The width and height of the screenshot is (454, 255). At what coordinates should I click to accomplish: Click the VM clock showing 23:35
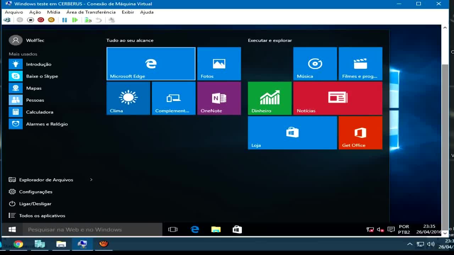click(x=429, y=229)
